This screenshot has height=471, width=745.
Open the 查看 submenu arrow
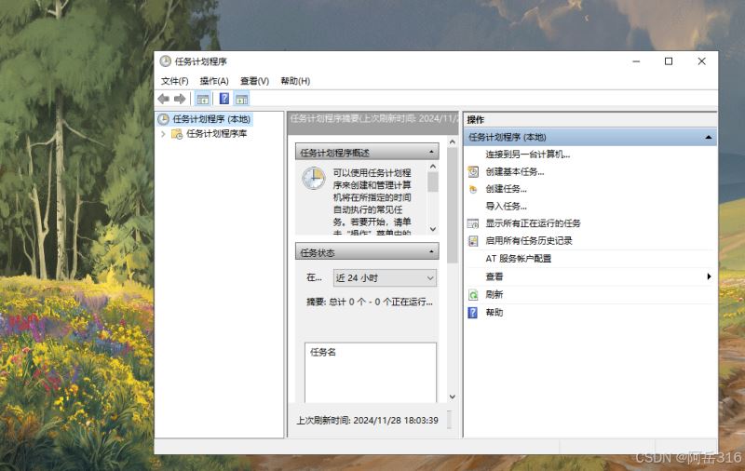709,276
